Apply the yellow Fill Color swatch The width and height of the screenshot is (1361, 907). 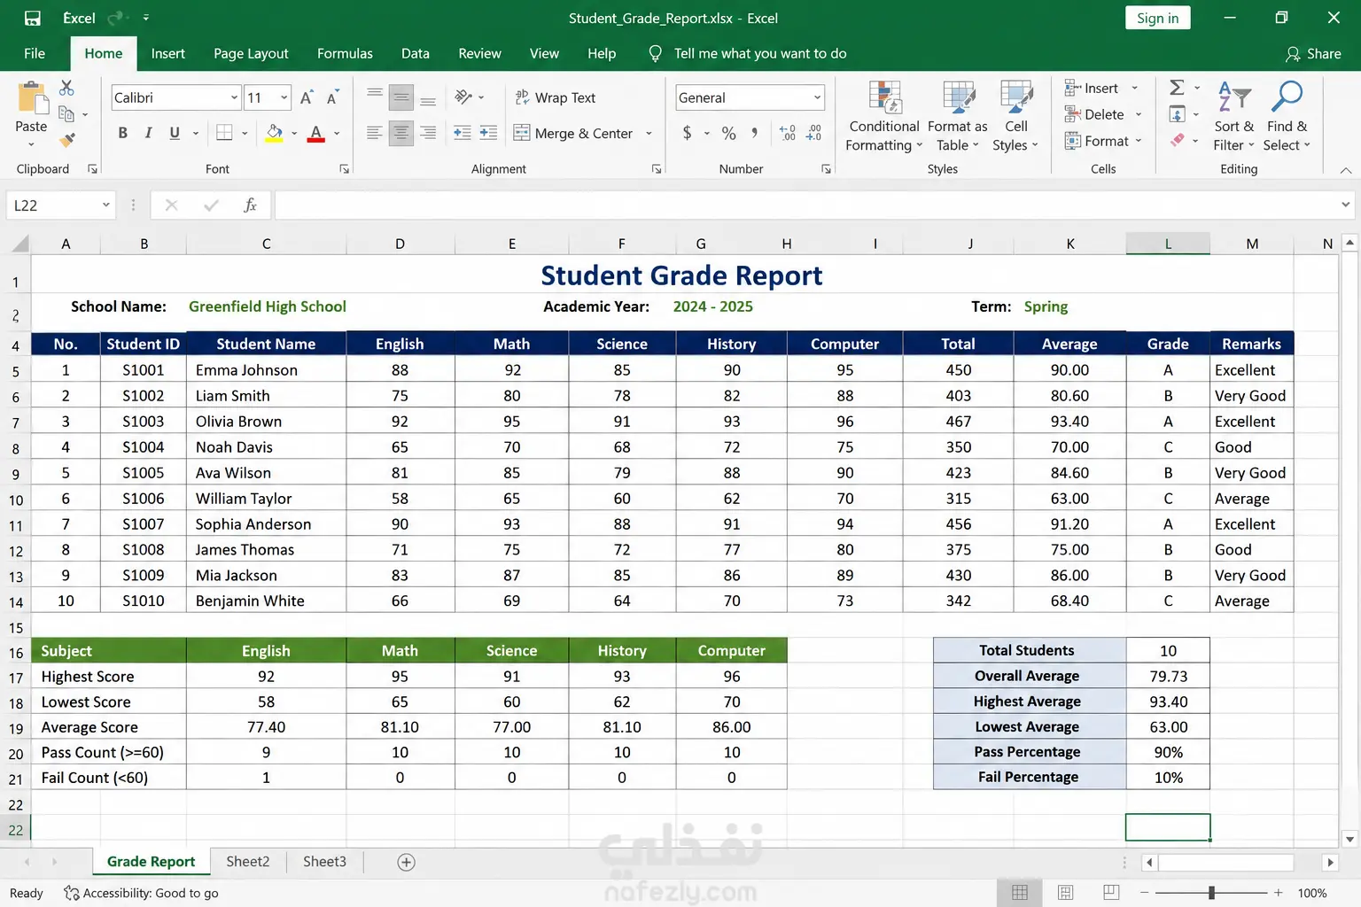point(275,133)
